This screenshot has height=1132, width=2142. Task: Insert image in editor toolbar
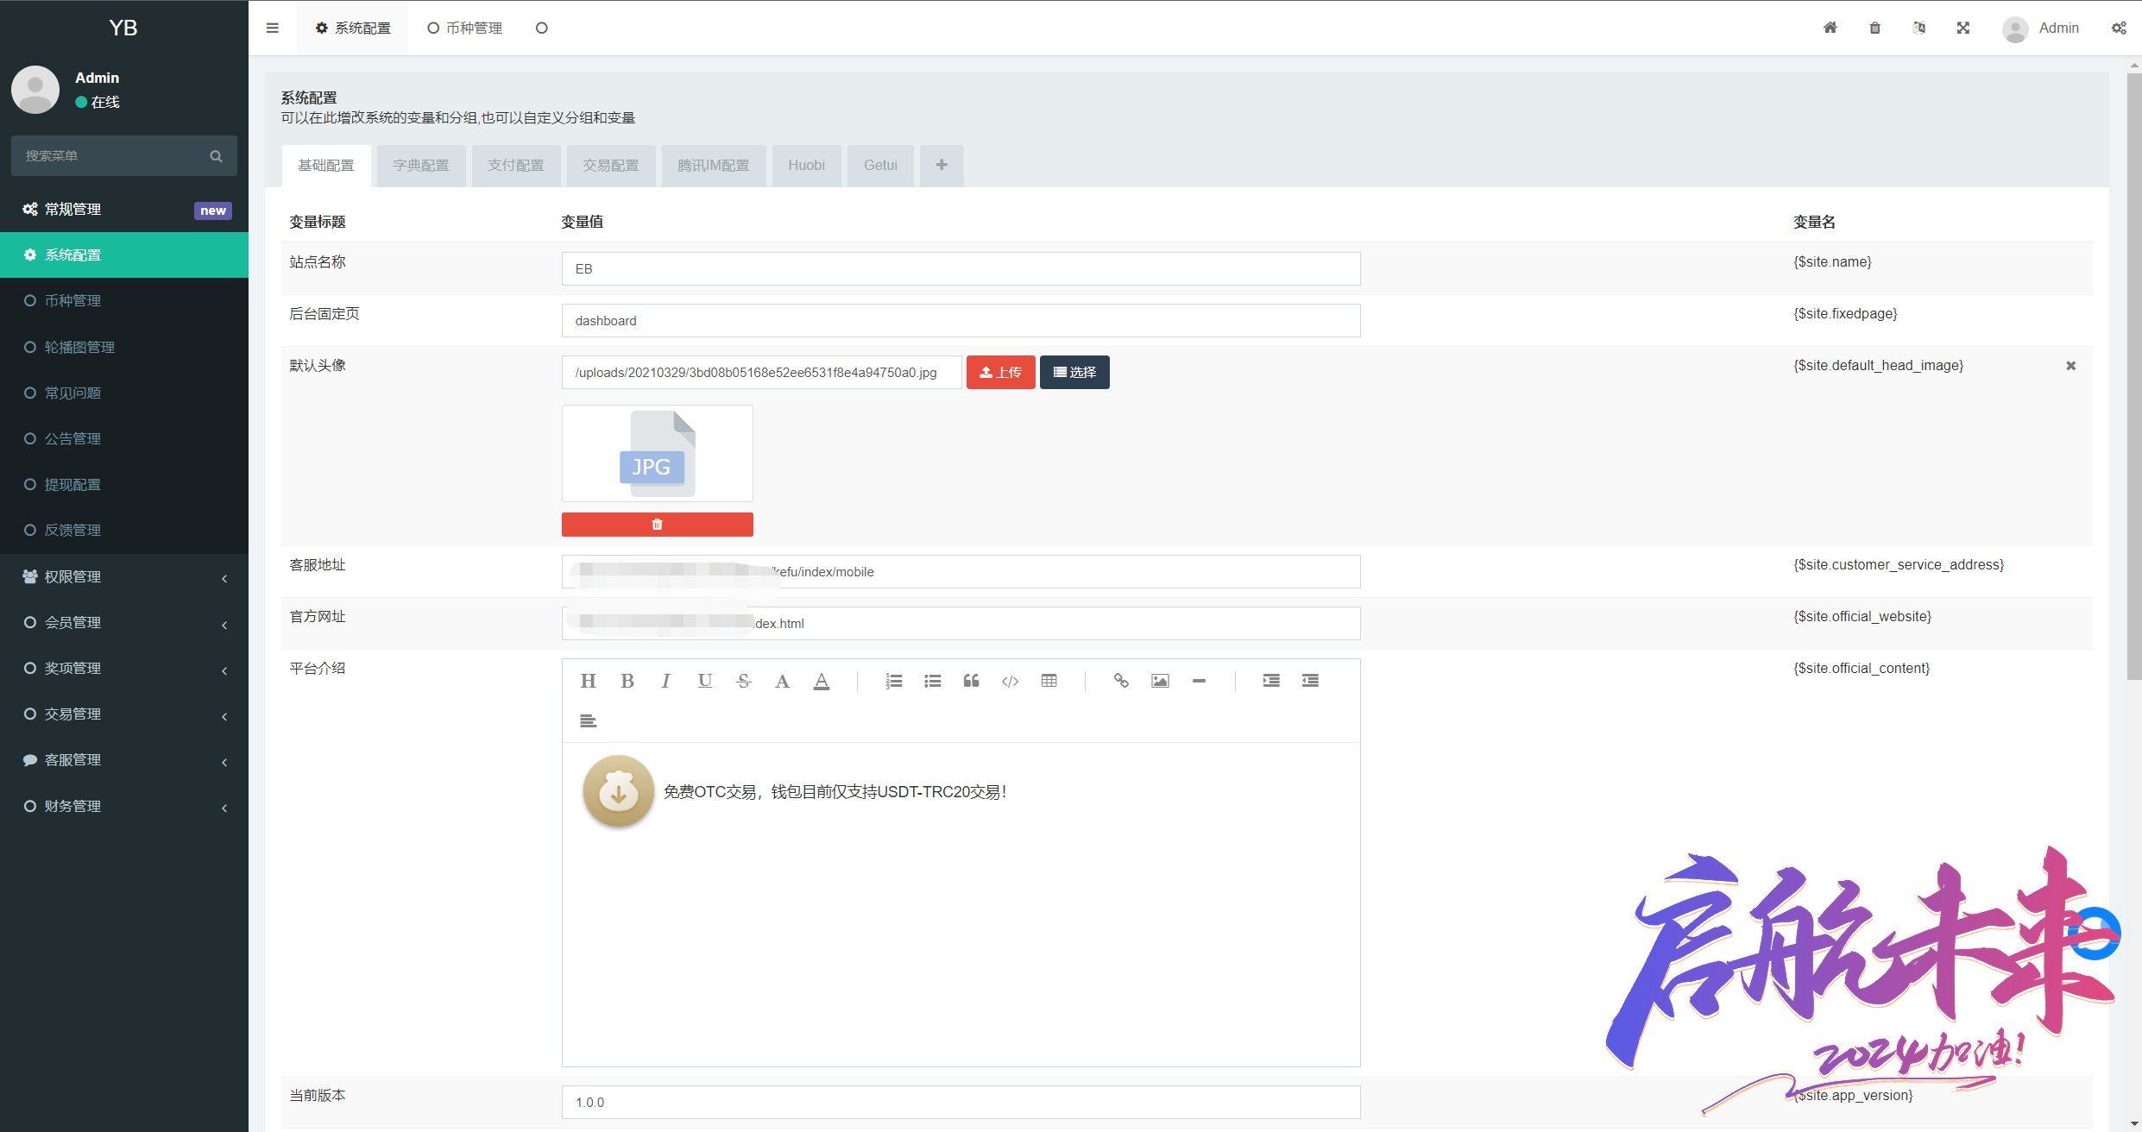pos(1160,681)
